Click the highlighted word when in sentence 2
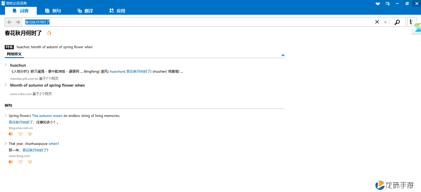Image resolution: width=421 pixels, height=192 pixels. (53, 144)
